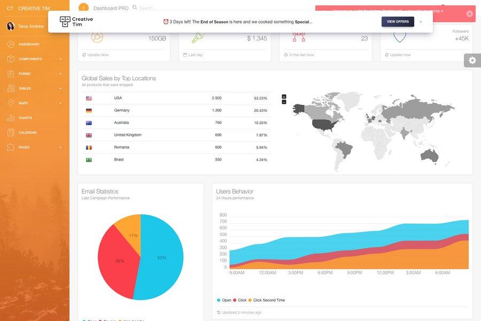Click the Charts bar-graph icon in sidebar
Viewport: 481px width, 321px height.
coord(12,117)
